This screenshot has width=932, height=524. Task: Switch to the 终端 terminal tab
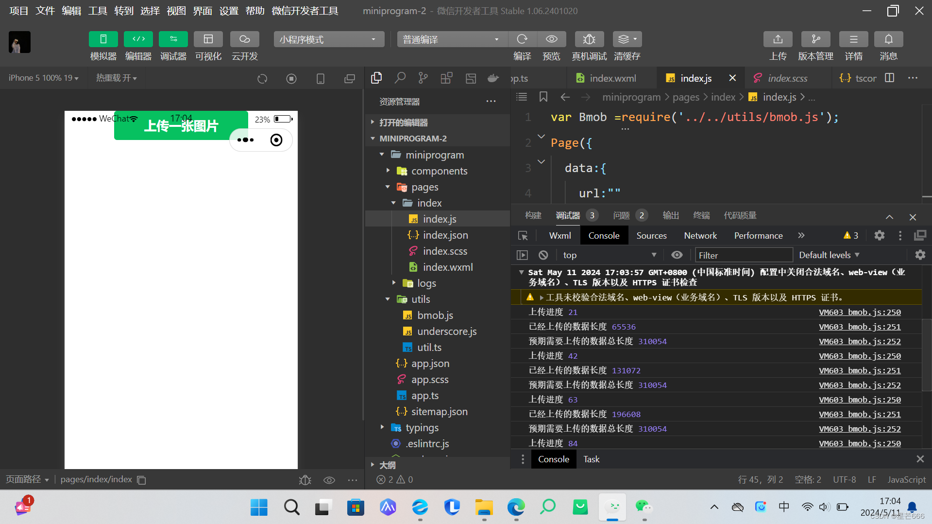(x=701, y=215)
